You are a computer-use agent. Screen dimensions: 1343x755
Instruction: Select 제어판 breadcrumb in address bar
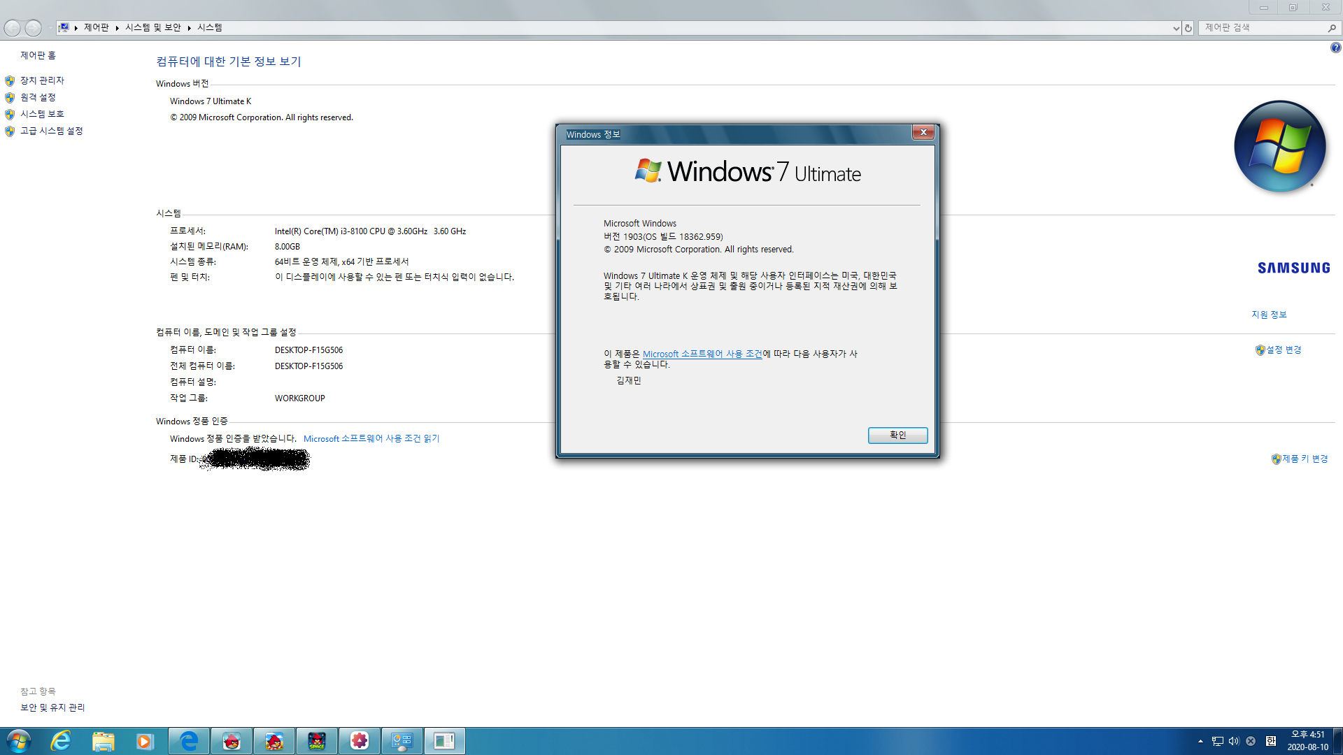tap(97, 27)
